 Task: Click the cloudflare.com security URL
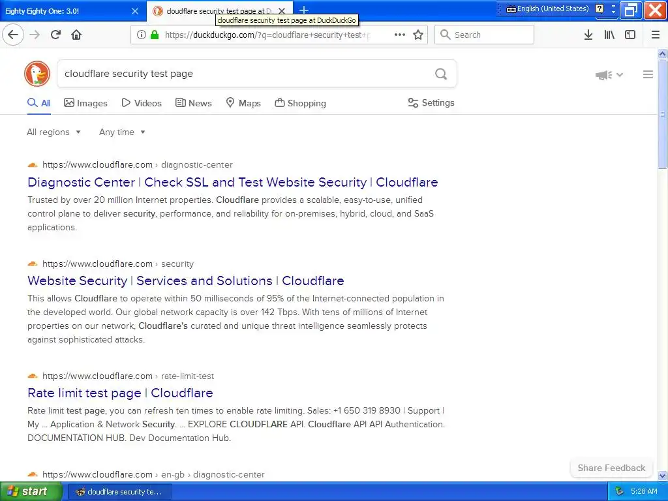click(118, 264)
